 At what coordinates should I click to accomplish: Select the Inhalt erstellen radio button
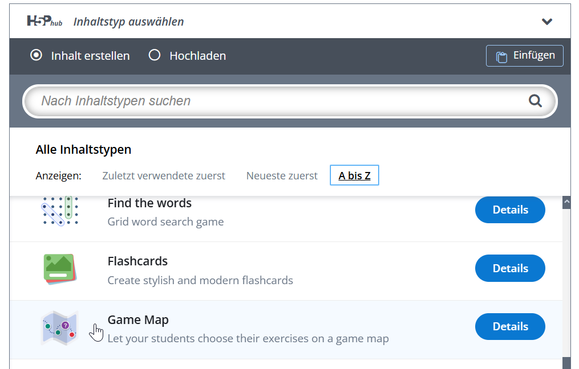37,55
